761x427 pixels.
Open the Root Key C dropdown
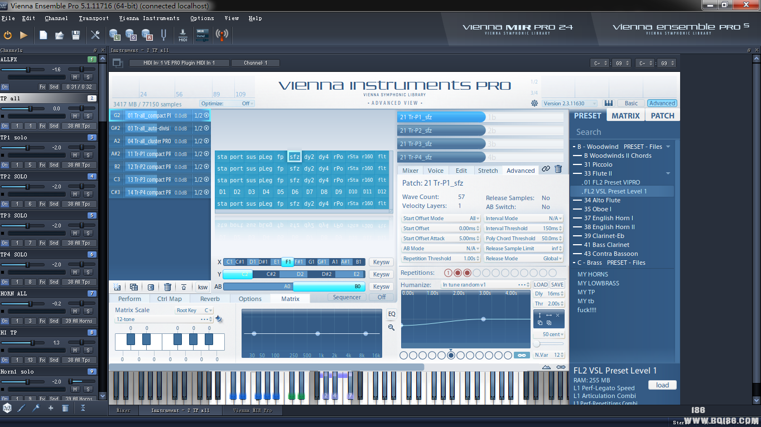pyautogui.click(x=194, y=310)
